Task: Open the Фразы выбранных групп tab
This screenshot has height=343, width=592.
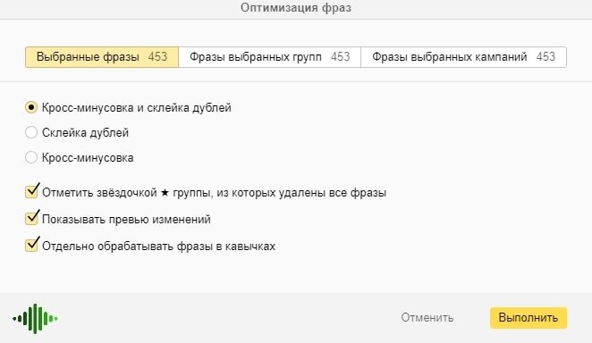Action: tap(269, 57)
